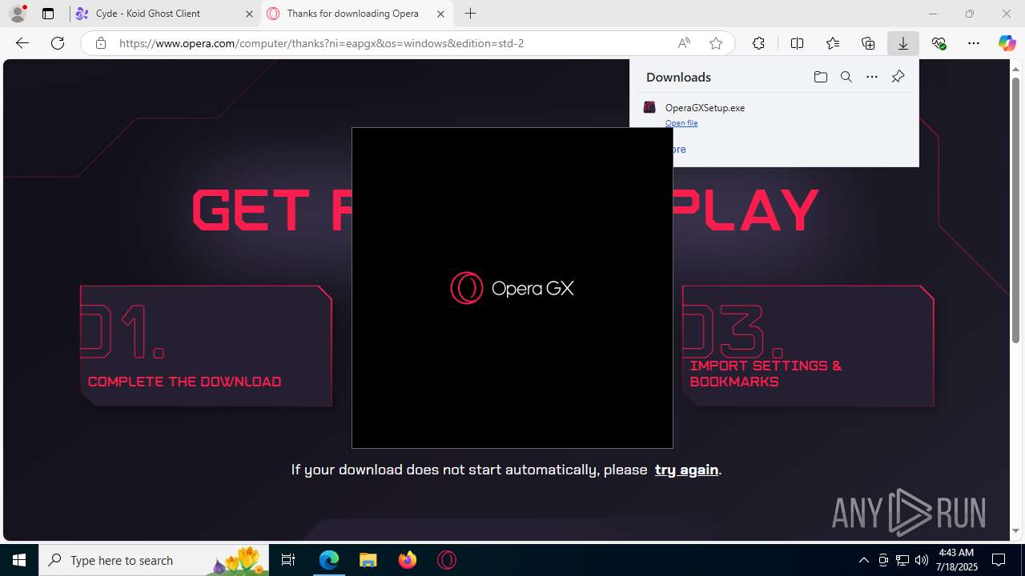The height and width of the screenshot is (576, 1025).
Task: Click Open file link for OperaGXSetup.exe
Action: point(681,123)
